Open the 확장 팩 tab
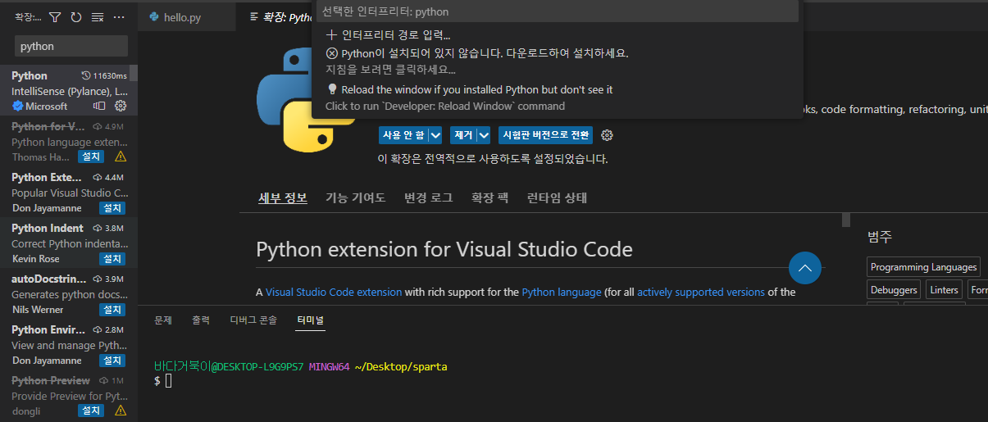 [x=489, y=197]
